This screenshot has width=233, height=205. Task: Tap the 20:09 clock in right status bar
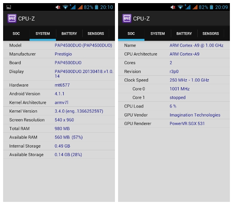[221, 7]
